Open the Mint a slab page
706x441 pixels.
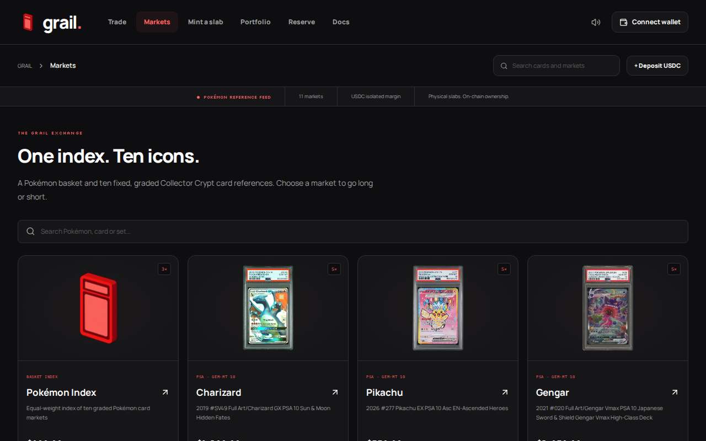coord(206,22)
